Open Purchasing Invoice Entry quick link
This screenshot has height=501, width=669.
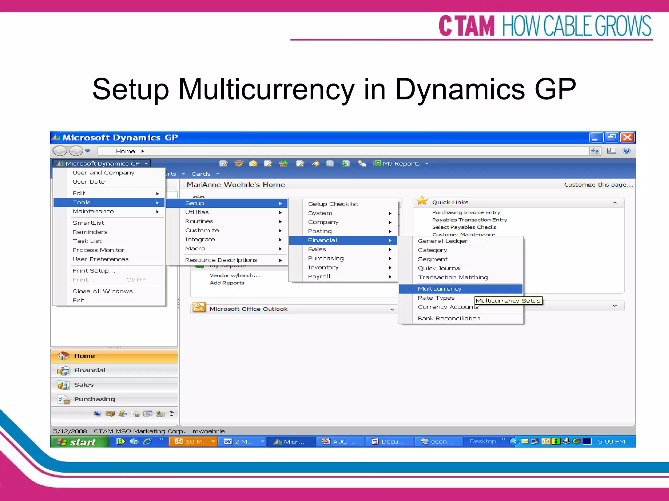tap(466, 212)
